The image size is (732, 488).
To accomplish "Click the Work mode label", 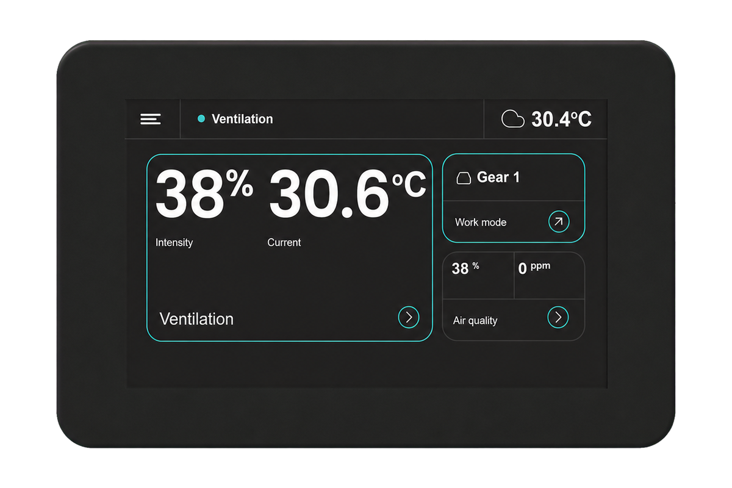I will coord(481,222).
